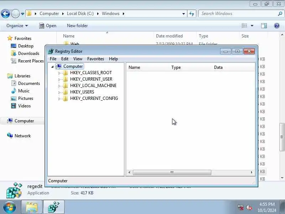
Task: Open the Registry Editor File menu
Action: (53, 59)
